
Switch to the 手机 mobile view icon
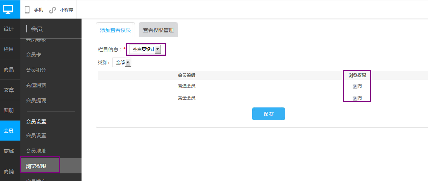(x=27, y=10)
